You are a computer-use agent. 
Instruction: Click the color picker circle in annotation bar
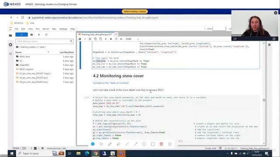pos(93,144)
